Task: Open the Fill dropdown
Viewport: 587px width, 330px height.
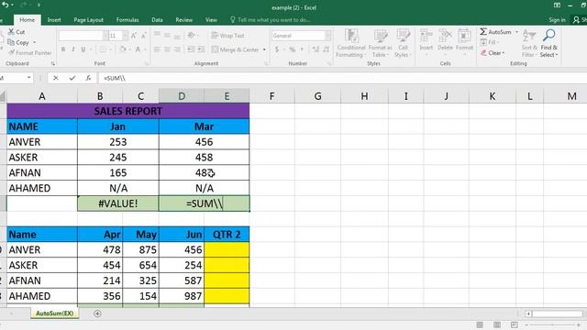Action: [x=489, y=42]
